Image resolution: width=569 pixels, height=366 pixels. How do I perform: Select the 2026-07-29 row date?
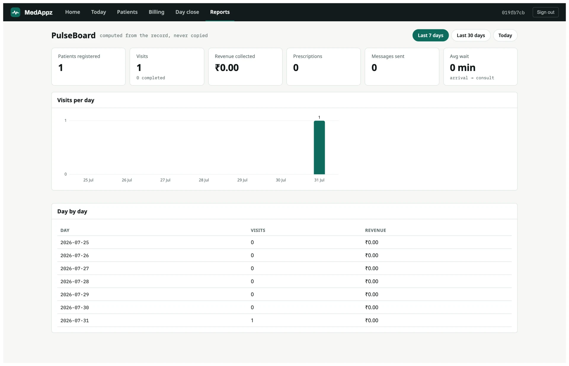75,294
